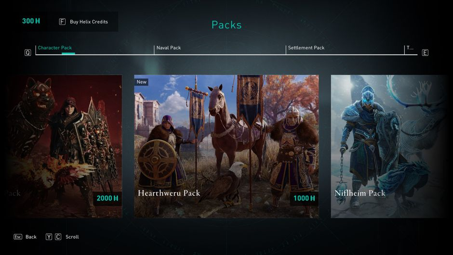This screenshot has height=255, width=453.
Task: Click the Scroll label
Action: (72, 237)
